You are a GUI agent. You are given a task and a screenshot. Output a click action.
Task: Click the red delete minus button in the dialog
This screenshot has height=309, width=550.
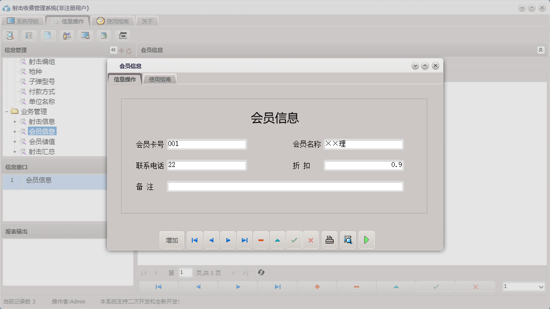[261, 239]
